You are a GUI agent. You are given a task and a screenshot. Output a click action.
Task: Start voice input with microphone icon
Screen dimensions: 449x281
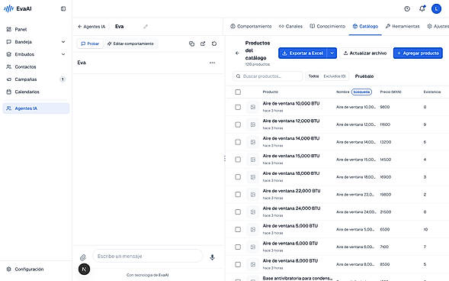point(212,257)
